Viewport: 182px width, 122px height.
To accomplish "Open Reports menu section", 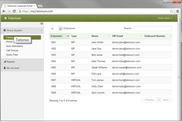I will (22, 62).
